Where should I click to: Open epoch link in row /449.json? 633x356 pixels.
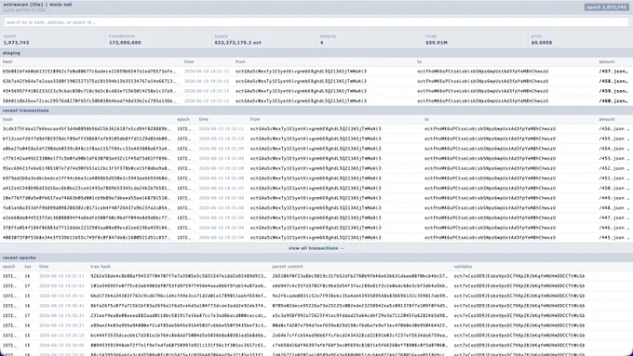pyautogui.click(x=183, y=198)
